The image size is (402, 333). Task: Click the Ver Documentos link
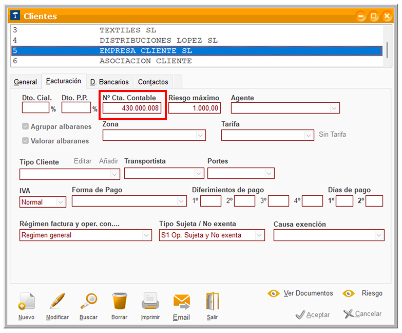coord(308,293)
